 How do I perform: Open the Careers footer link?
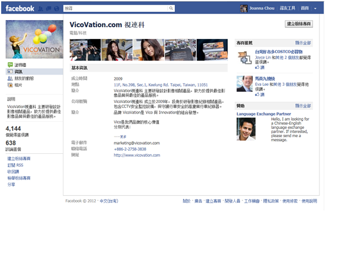coord(252,201)
